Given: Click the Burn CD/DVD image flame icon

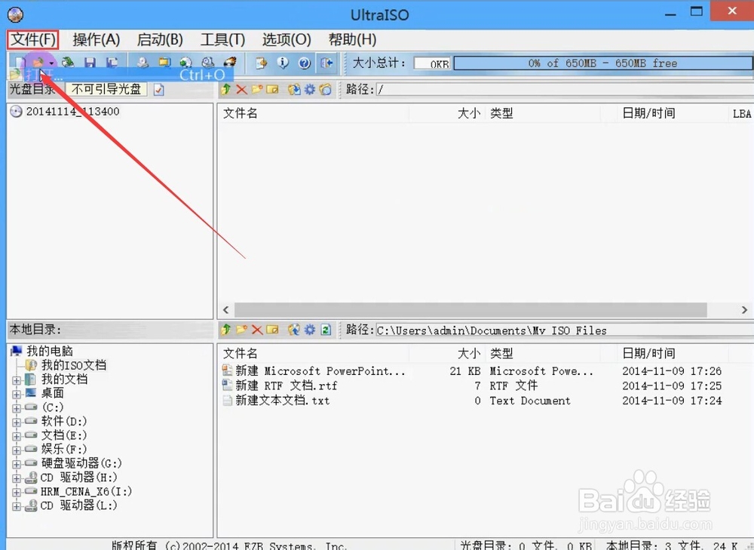Looking at the screenshot, I should click(230, 63).
